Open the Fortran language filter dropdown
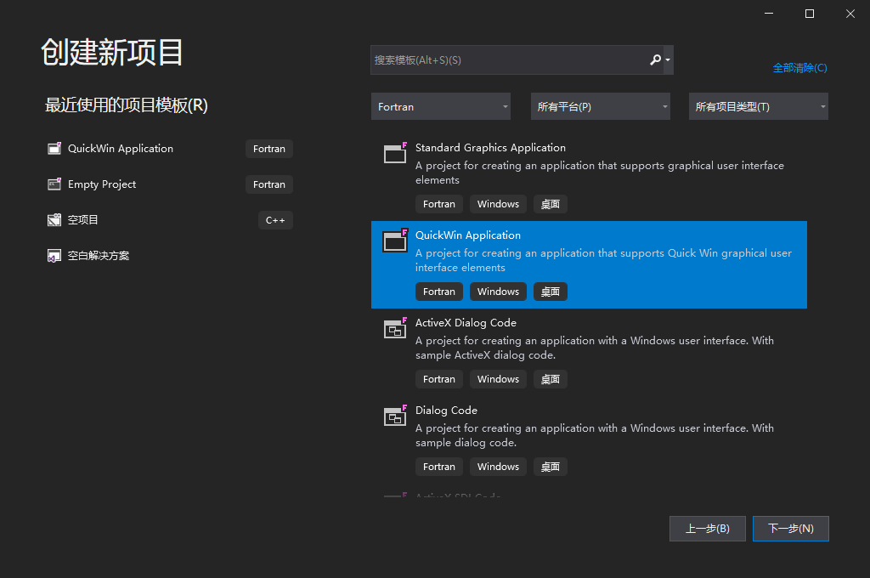The height and width of the screenshot is (578, 870). coord(440,105)
